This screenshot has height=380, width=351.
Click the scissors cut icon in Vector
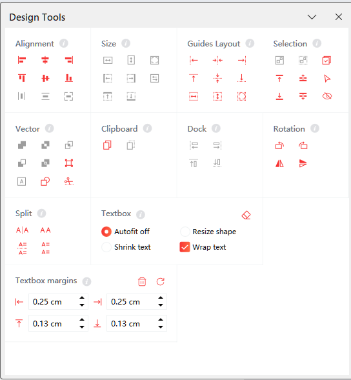click(x=69, y=181)
